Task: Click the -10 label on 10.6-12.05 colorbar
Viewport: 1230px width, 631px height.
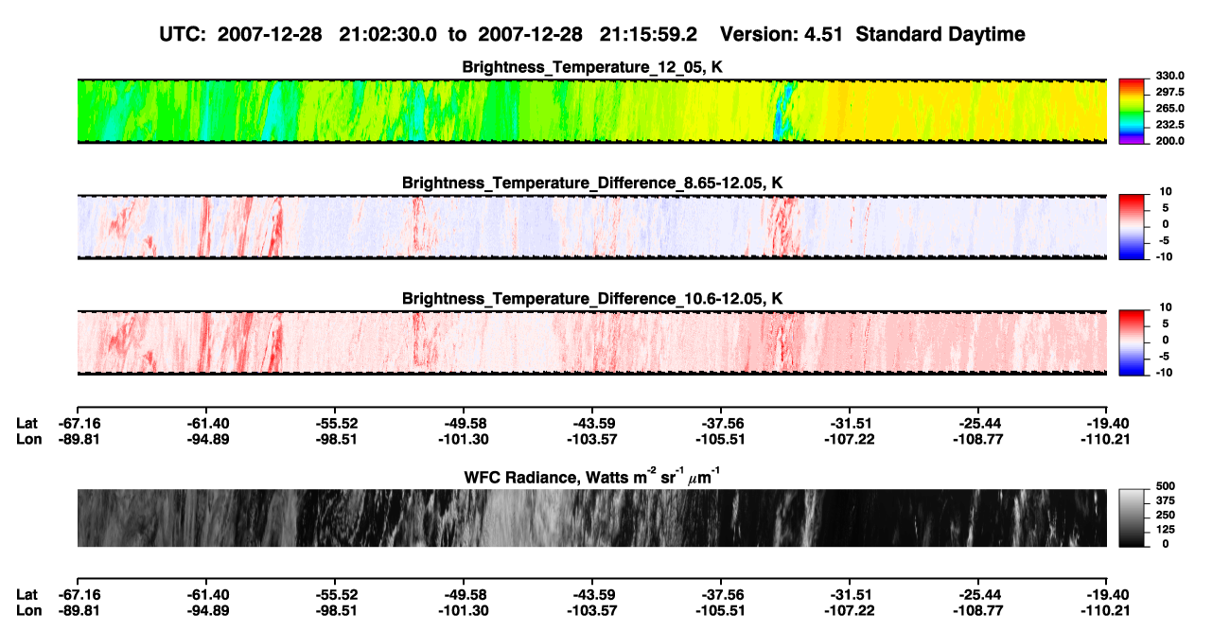Action: click(1164, 373)
